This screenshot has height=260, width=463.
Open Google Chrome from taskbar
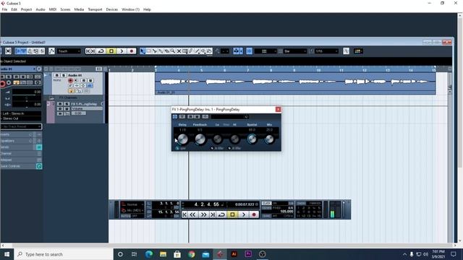tap(191, 254)
